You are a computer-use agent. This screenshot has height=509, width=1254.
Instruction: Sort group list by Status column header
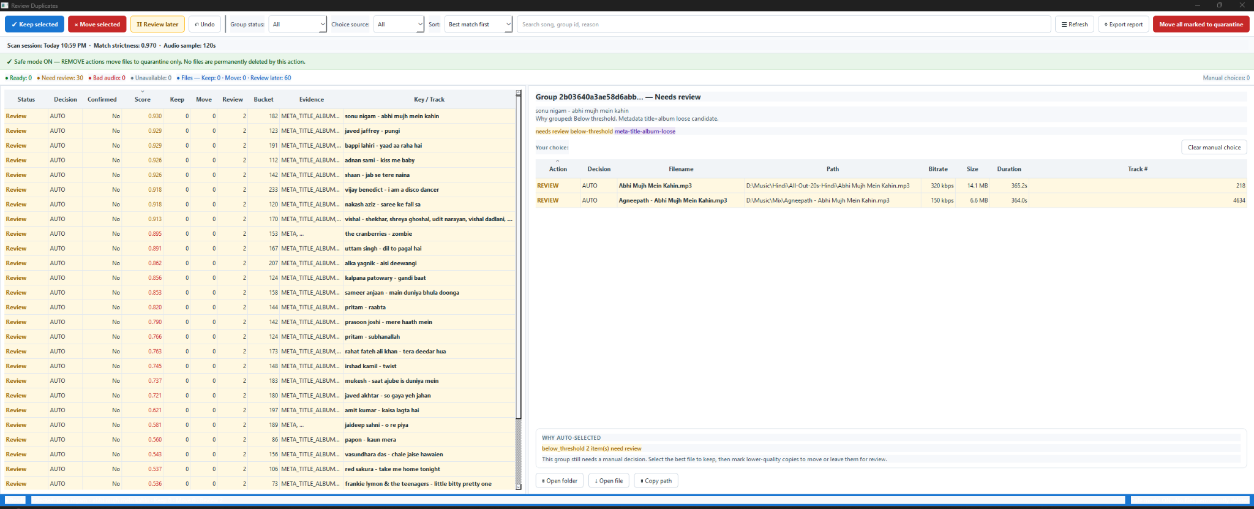point(26,99)
